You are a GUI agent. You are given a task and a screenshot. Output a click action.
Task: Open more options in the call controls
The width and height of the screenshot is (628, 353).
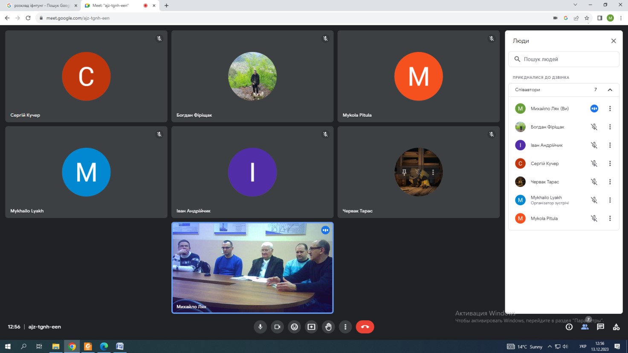[345, 327]
